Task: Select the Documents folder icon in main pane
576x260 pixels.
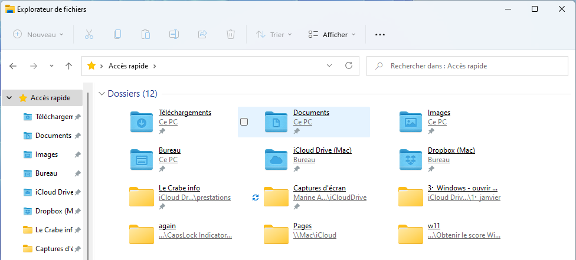Action: (276, 121)
